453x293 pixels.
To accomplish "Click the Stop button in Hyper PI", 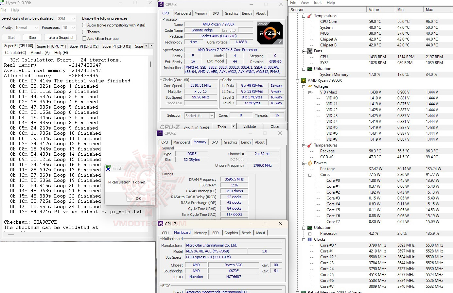I will [x=32, y=38].
